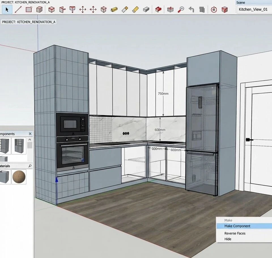Choose the Rectangle drawing tool
This screenshot has height=258, width=272.
point(29,9)
